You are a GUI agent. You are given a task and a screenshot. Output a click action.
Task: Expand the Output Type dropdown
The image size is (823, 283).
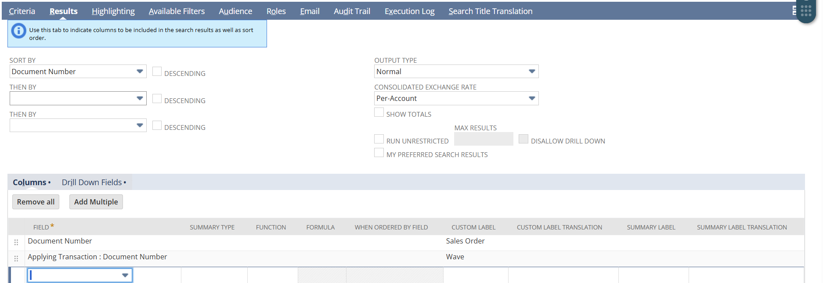[x=456, y=72]
